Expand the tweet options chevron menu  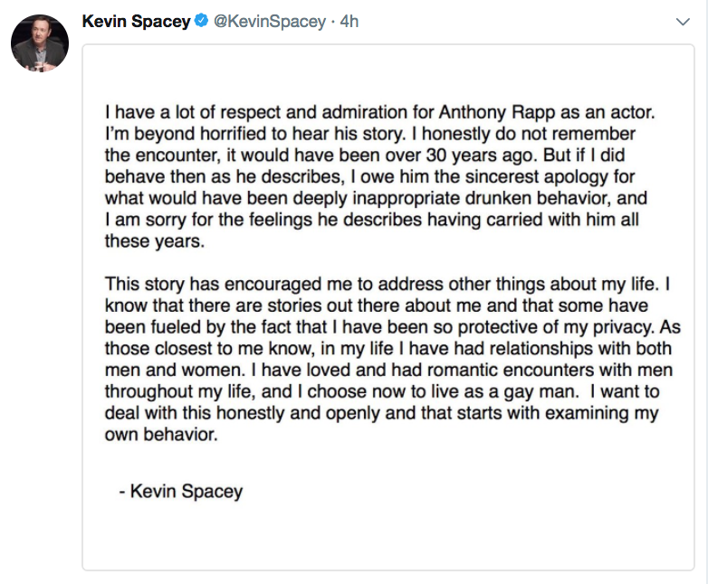click(x=683, y=22)
